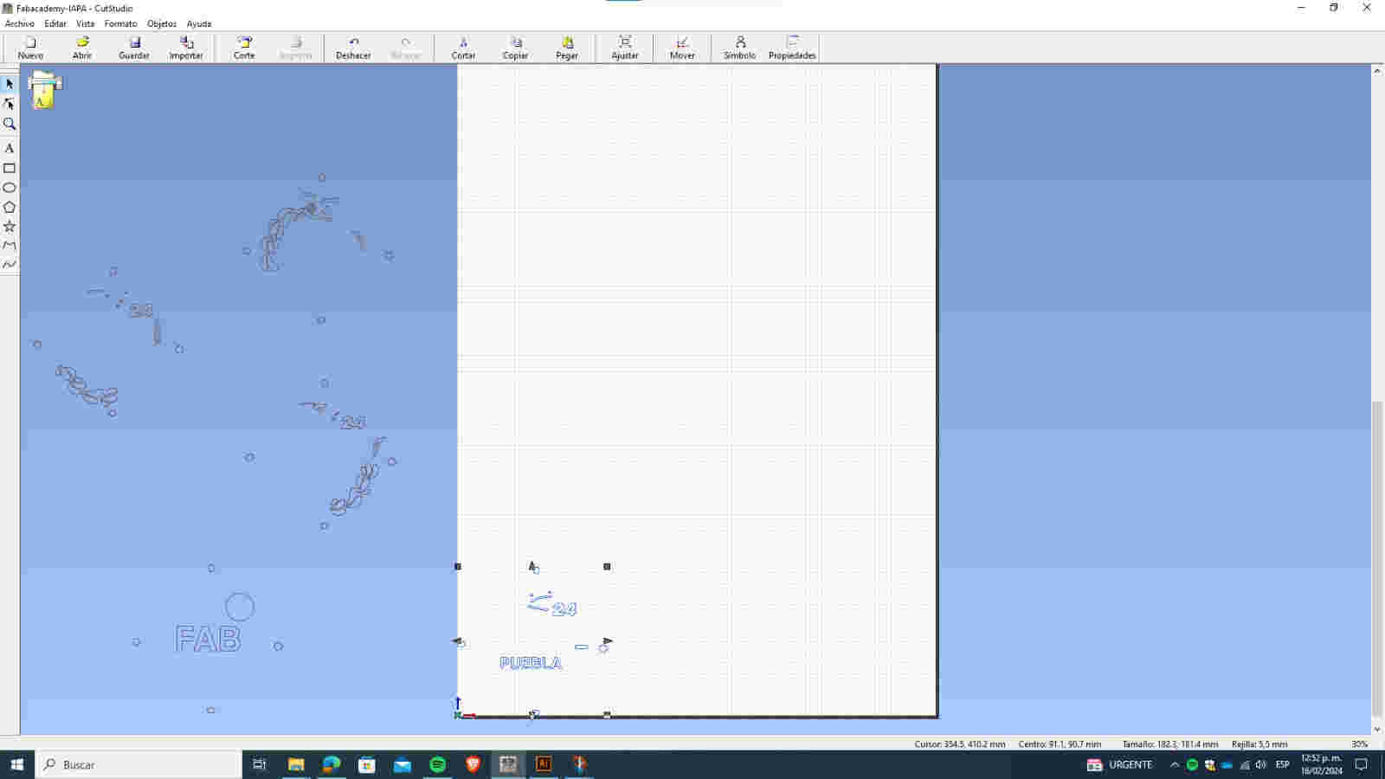
Task: Paste with the Pegar icon
Action: [x=567, y=48]
